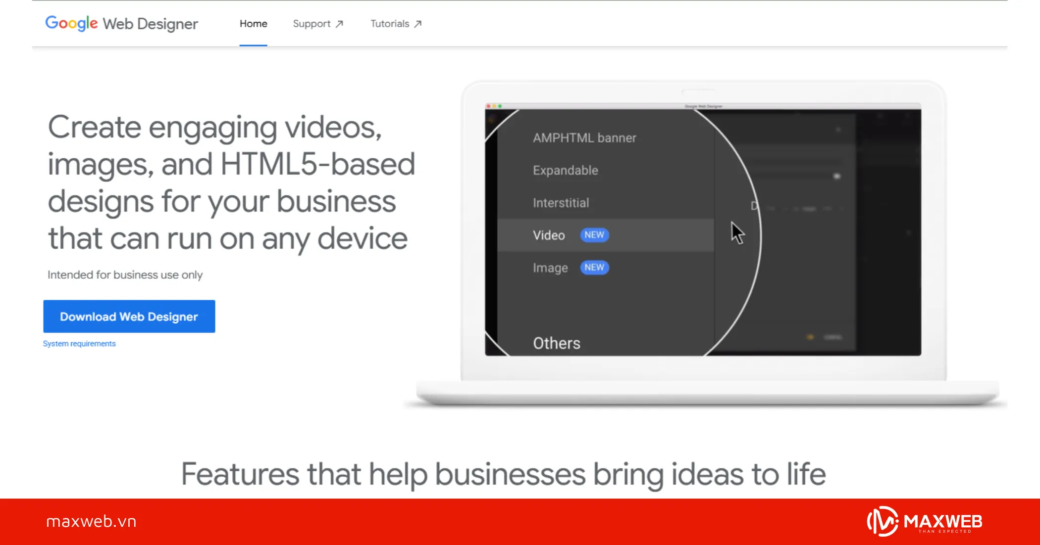Click the external-link arrow beside Tutorials
1040x545 pixels.
point(418,23)
